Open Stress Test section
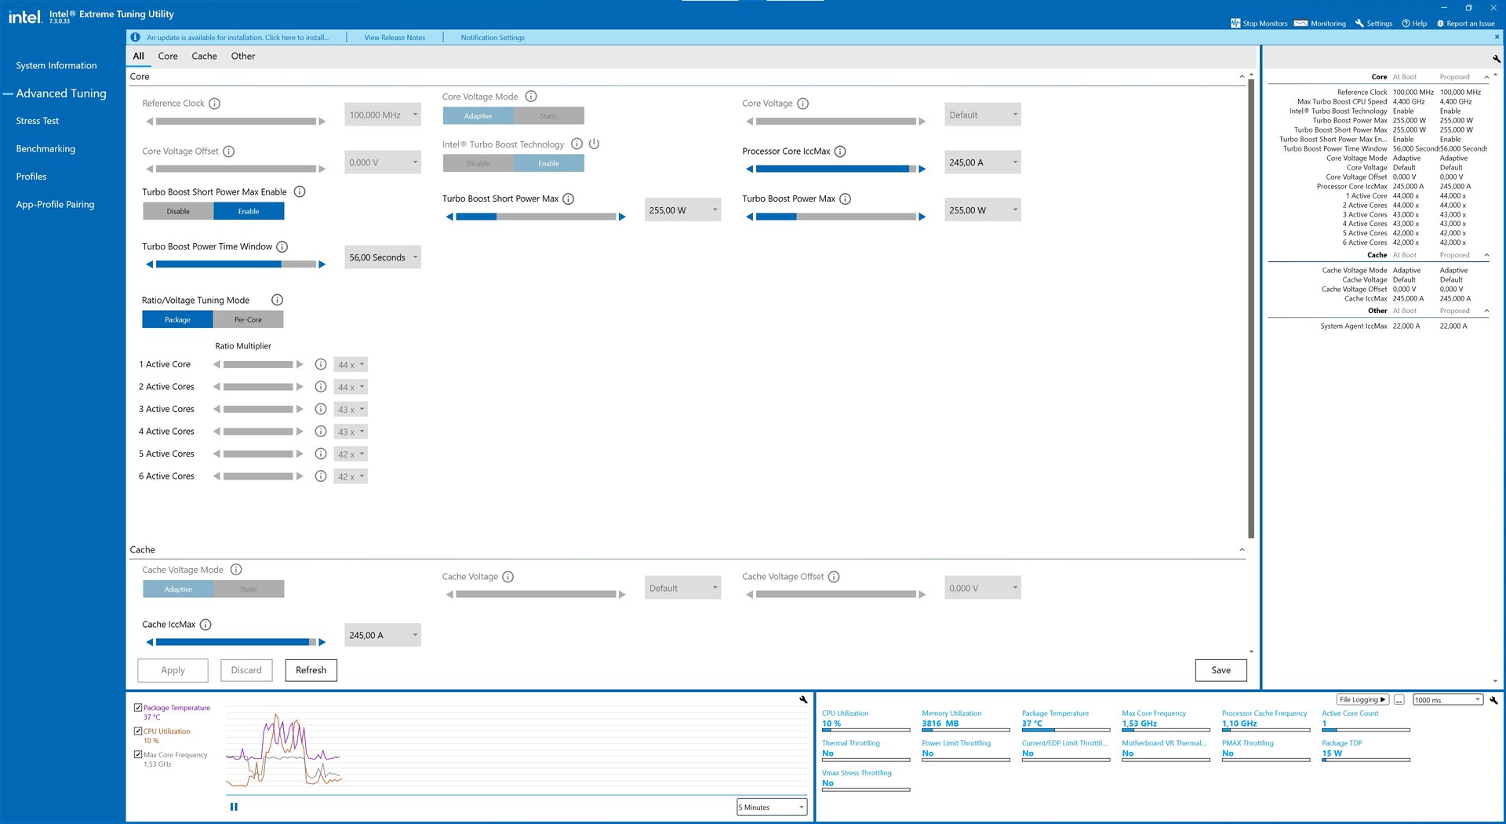Viewport: 1506px width, 824px height. pyautogui.click(x=38, y=121)
